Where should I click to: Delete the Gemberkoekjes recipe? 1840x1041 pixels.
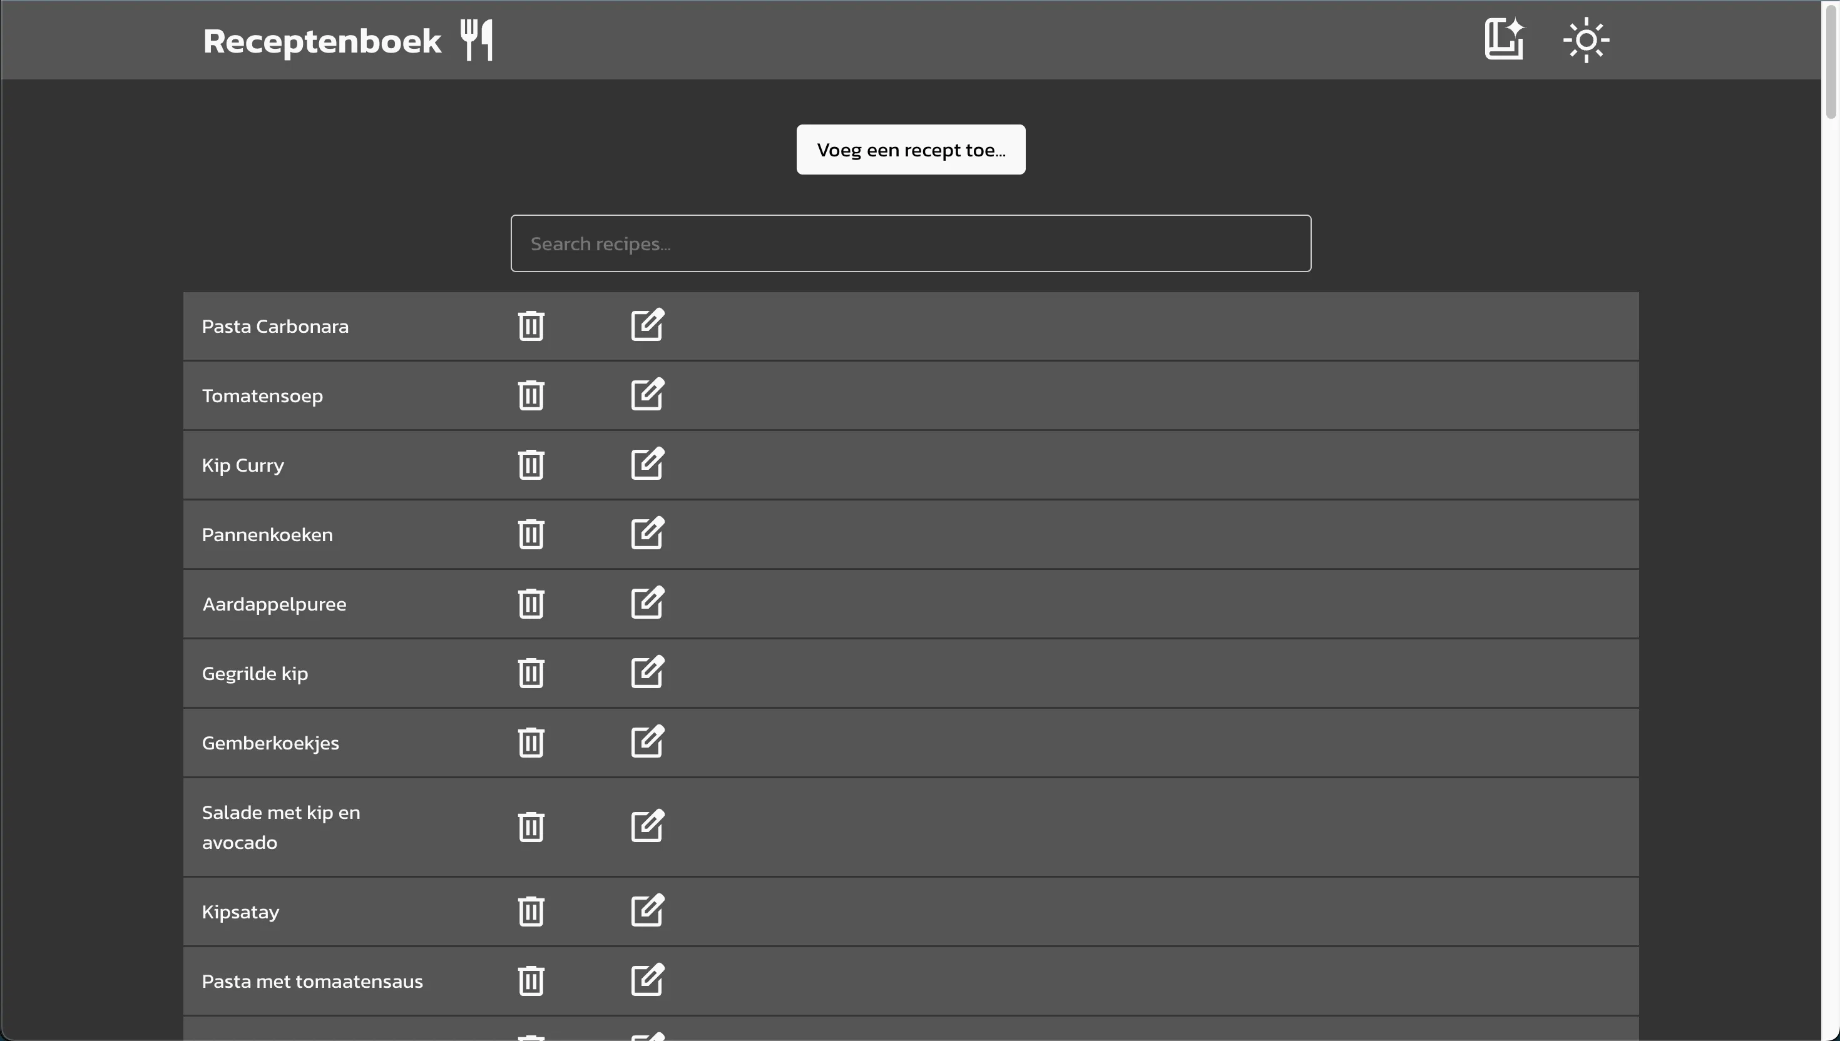click(531, 742)
